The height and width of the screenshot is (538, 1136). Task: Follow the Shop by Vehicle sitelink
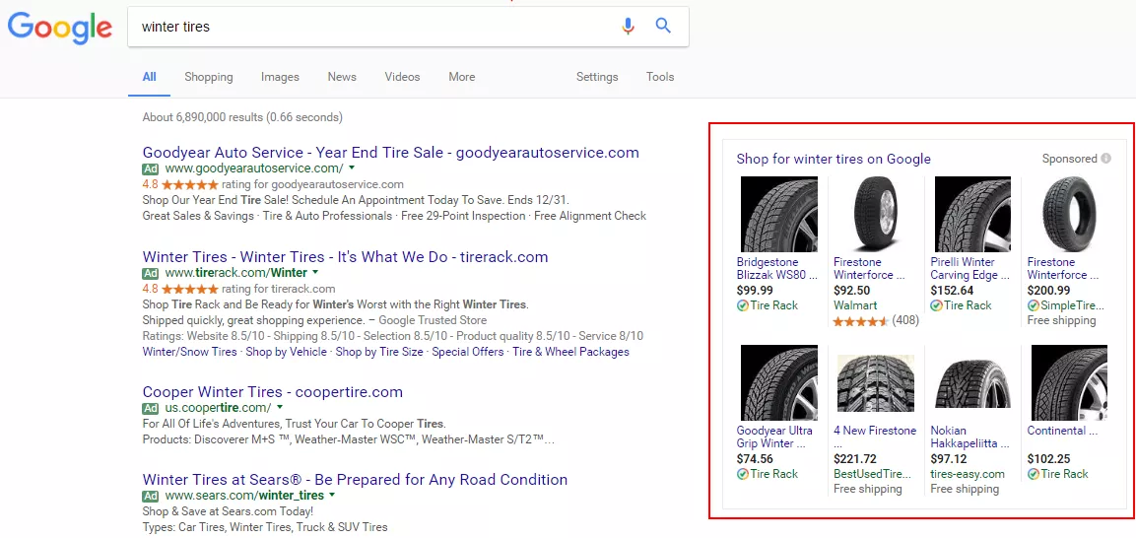tap(286, 352)
